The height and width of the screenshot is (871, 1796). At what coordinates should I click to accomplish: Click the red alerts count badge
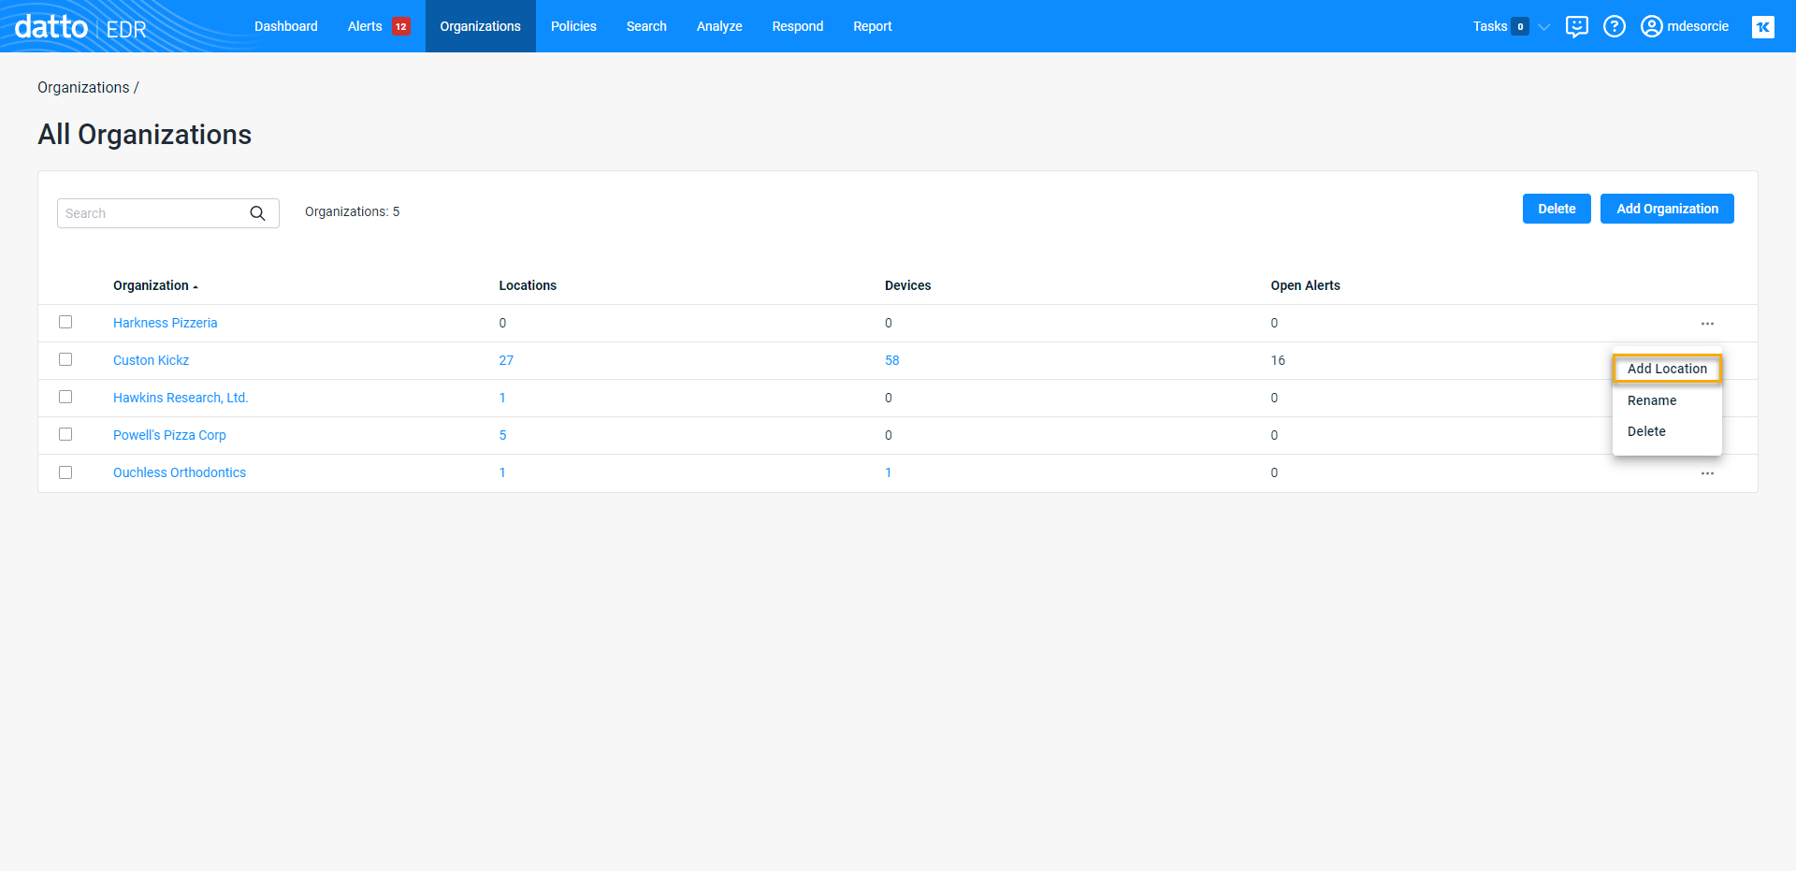(x=401, y=26)
